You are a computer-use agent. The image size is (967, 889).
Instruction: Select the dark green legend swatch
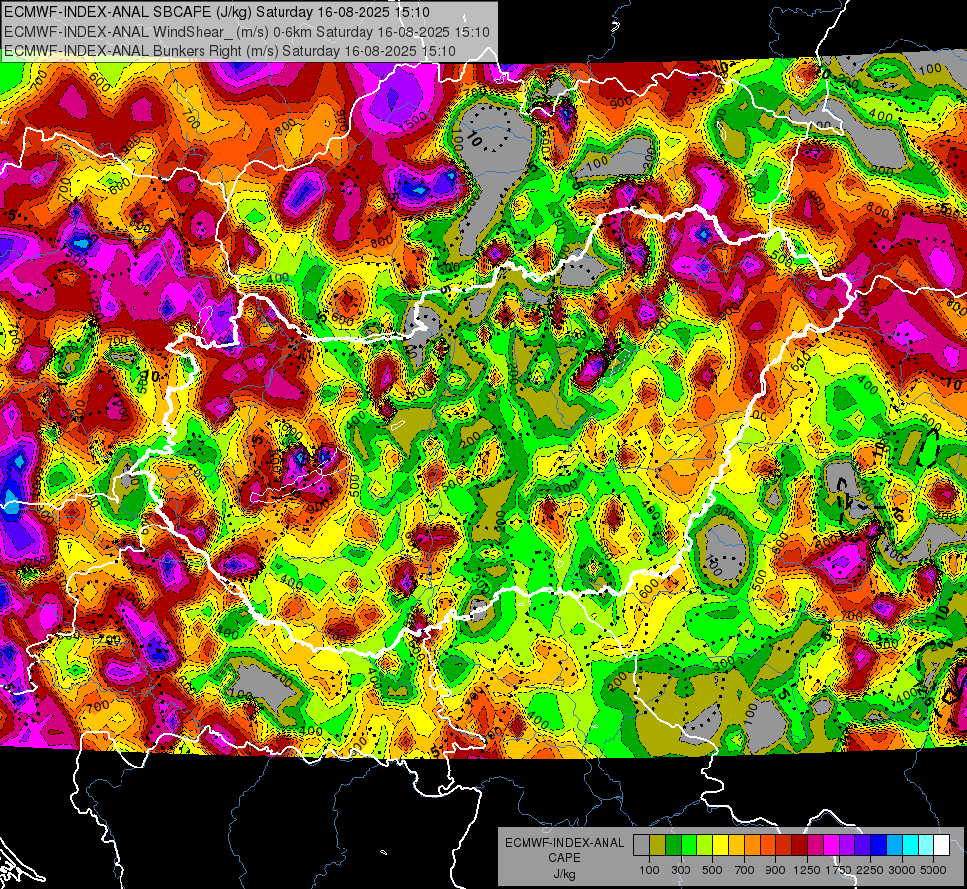click(x=673, y=845)
